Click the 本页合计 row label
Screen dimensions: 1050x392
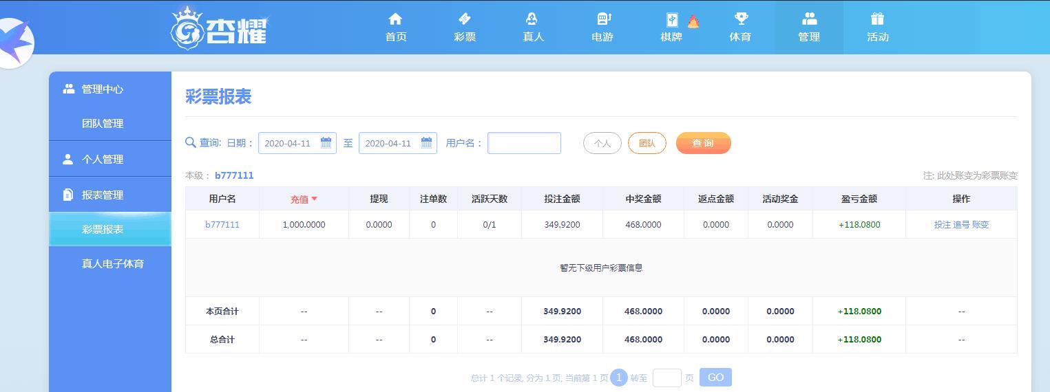coord(222,311)
